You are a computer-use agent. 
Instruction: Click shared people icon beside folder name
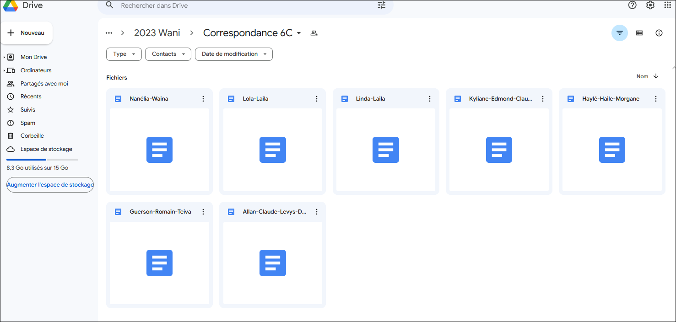click(314, 33)
